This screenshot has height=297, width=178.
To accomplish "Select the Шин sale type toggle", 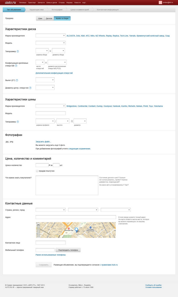I will (40, 18).
